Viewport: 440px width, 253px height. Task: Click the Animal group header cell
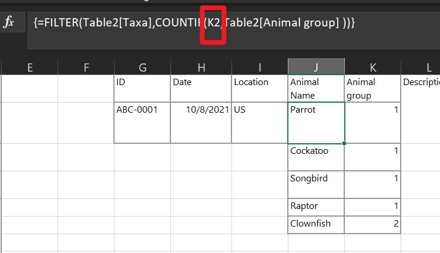pyautogui.click(x=372, y=89)
